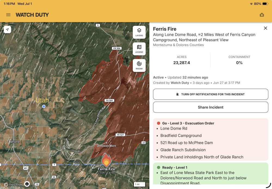This screenshot has width=272, height=189.
Task: Click the WATCH DUTY title
Action: click(x=32, y=15)
